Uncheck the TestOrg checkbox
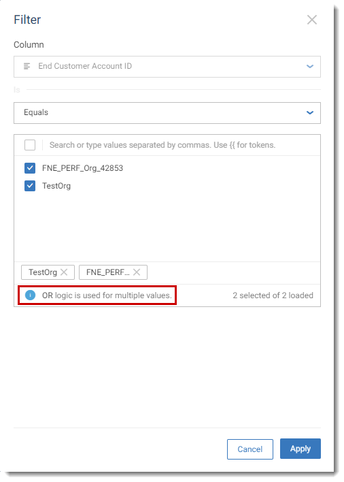344x482 pixels. click(x=30, y=186)
